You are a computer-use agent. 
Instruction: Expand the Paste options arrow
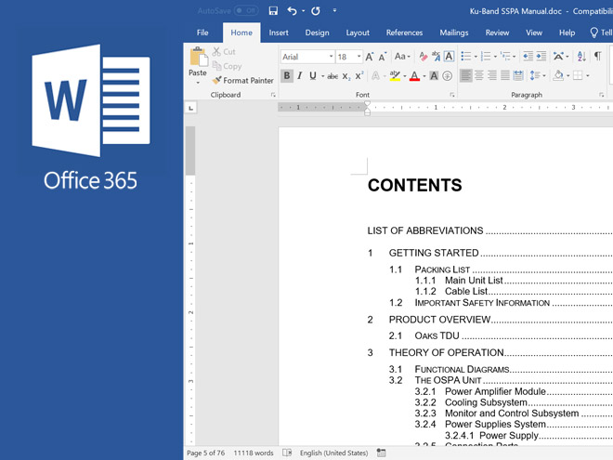[198, 83]
